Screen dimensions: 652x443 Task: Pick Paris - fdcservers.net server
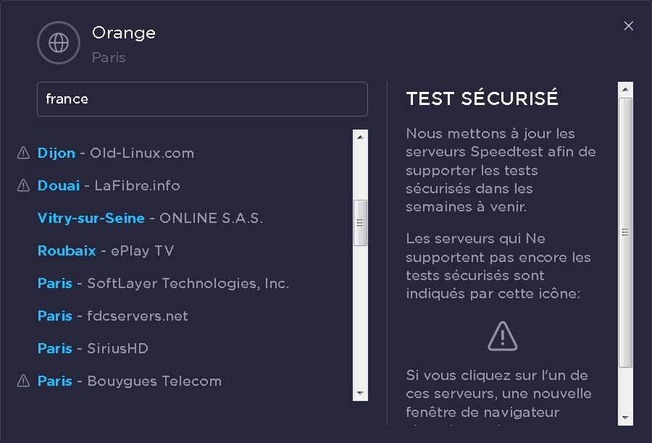113,316
